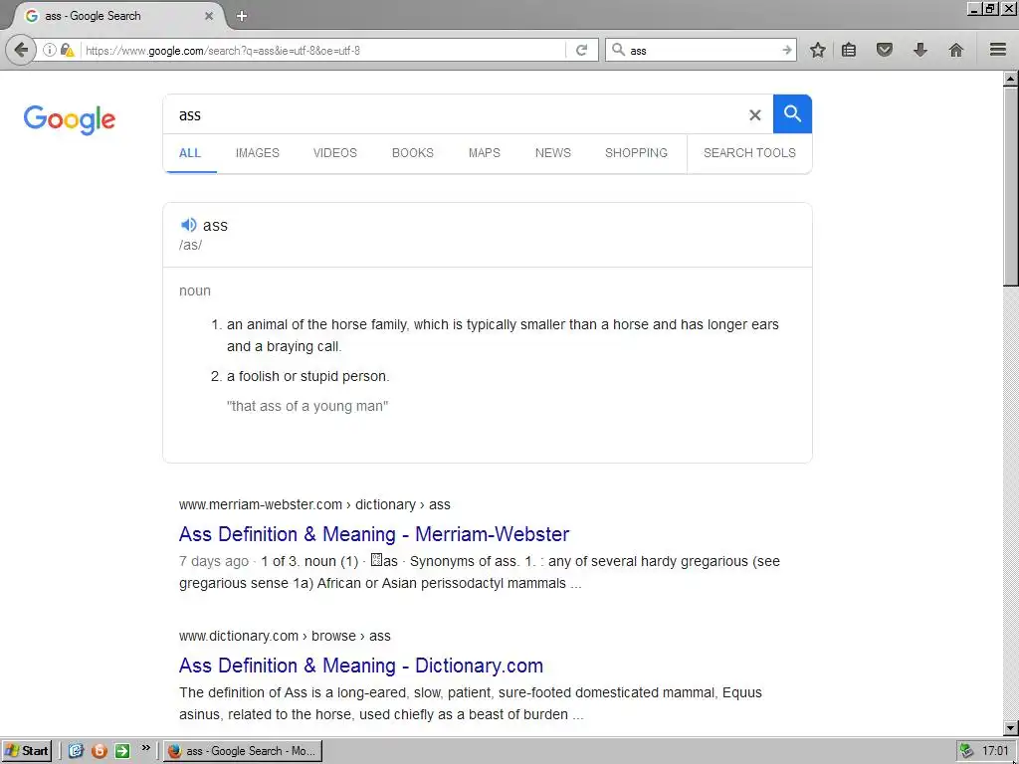
Task: Click the 'noun' part-of-speech label
Action: click(195, 291)
